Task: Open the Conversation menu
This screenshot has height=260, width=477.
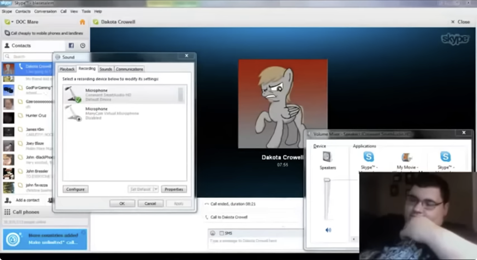Action: [45, 11]
